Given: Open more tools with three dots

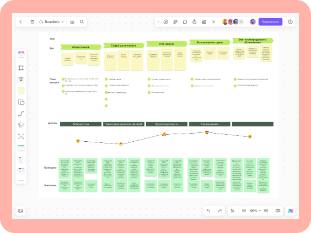Looking at the screenshot, I should (x=21, y=180).
